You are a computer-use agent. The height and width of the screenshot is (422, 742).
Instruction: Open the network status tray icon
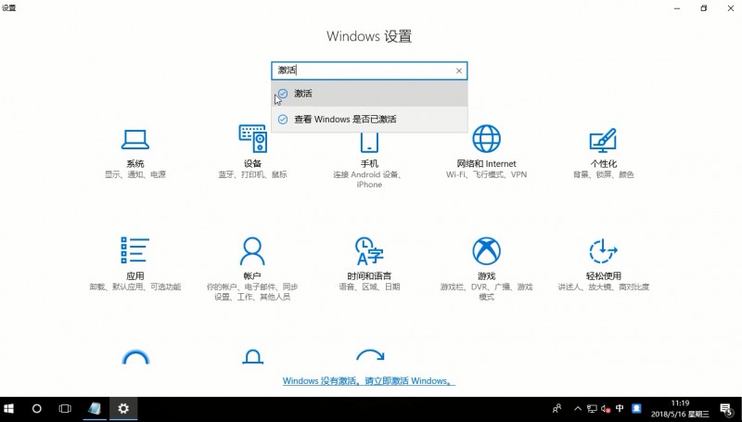592,408
